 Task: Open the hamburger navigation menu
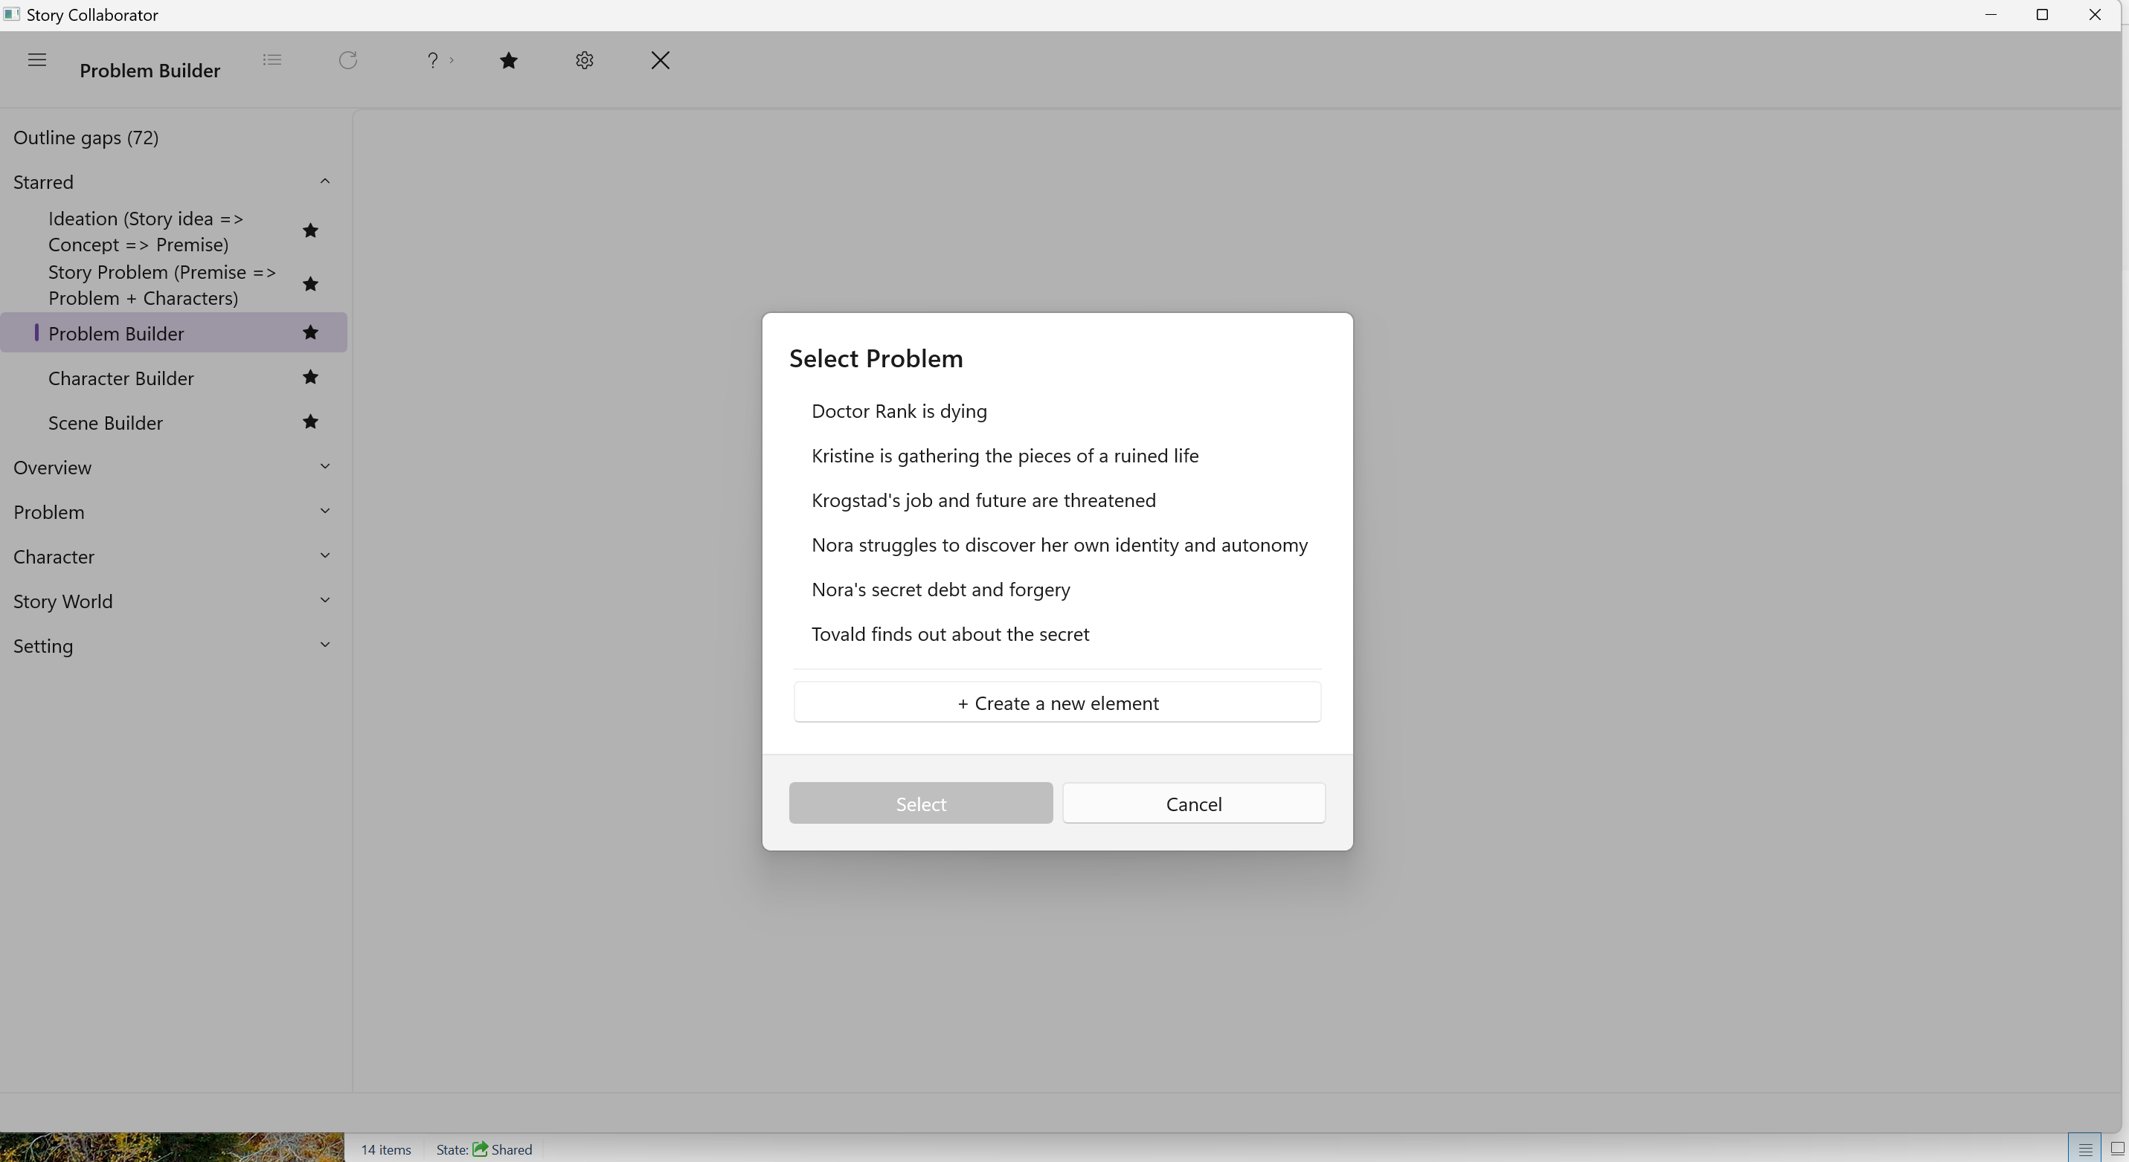pos(36,59)
